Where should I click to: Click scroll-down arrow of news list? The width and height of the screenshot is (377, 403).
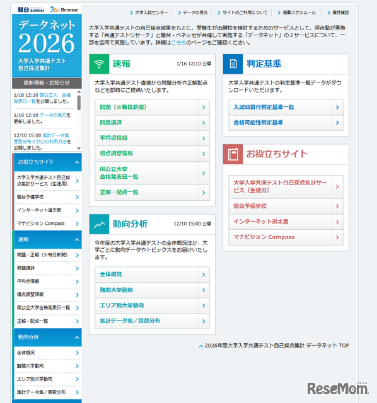point(79,149)
